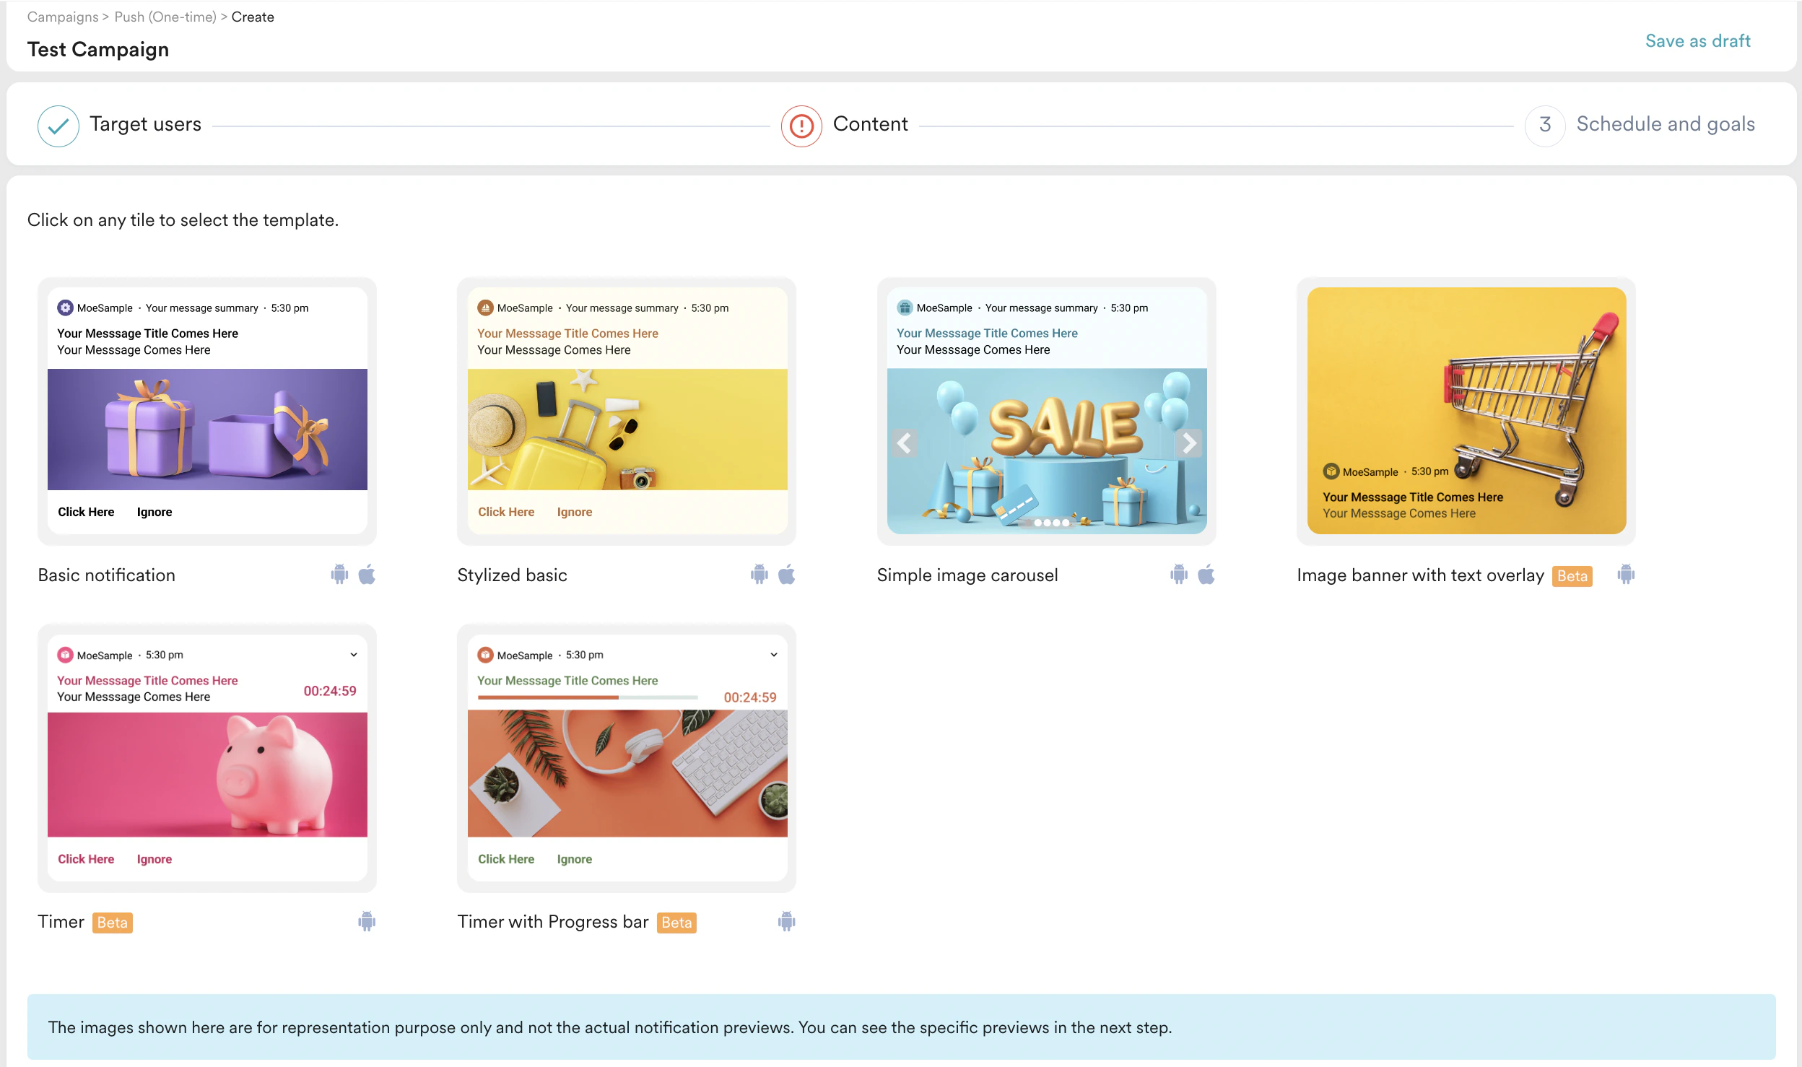Image resolution: width=1802 pixels, height=1067 pixels.
Task: Open the Push (One-time) breadcrumb link
Action: [x=165, y=17]
